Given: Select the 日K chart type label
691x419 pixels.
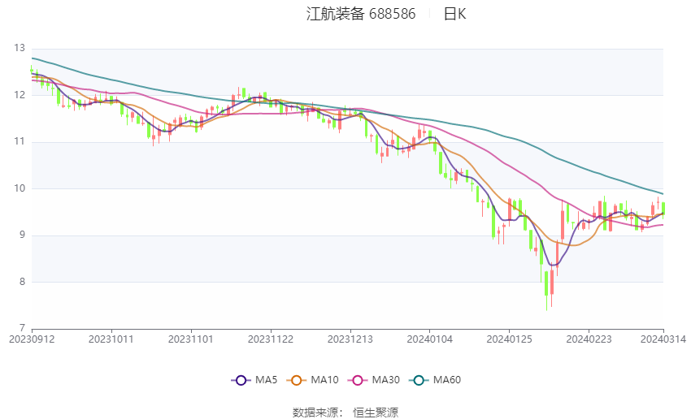Looking at the screenshot, I should click(x=454, y=14).
